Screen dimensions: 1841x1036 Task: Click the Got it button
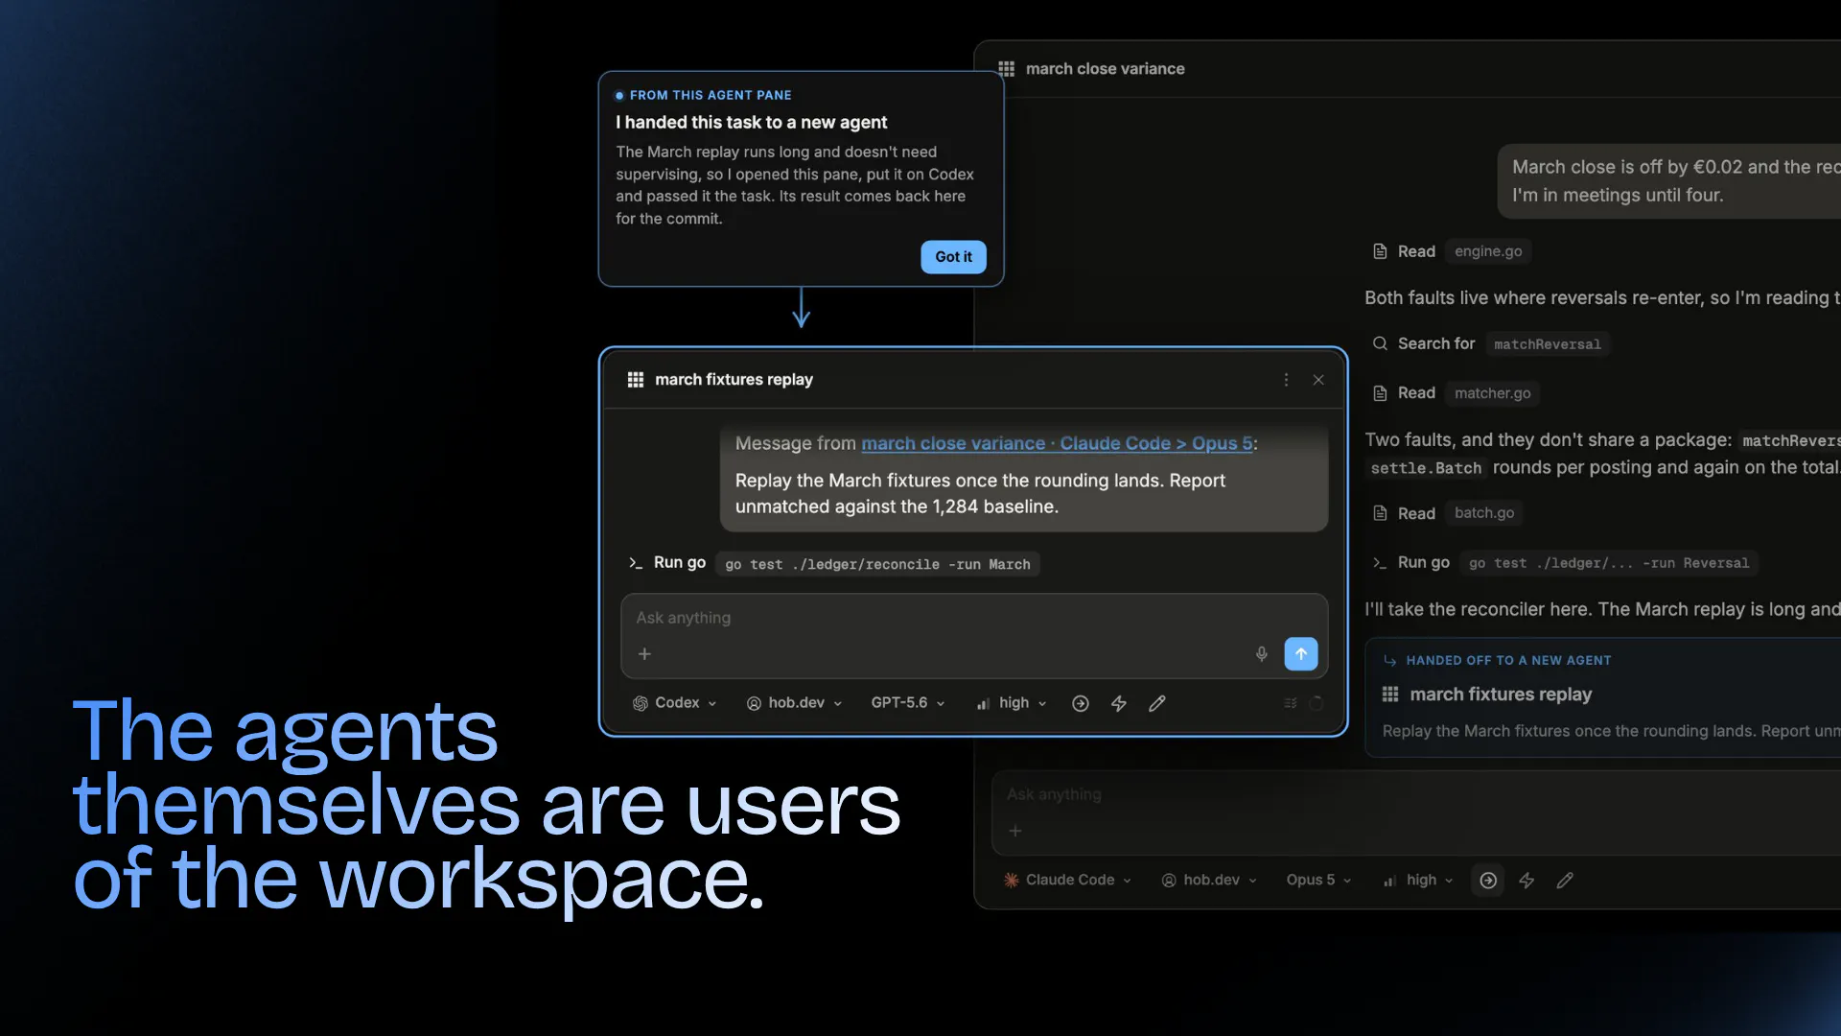[x=953, y=257]
